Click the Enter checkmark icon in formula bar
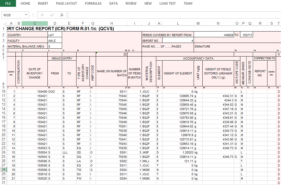Screen dimensions: 281x185 point(52,15)
